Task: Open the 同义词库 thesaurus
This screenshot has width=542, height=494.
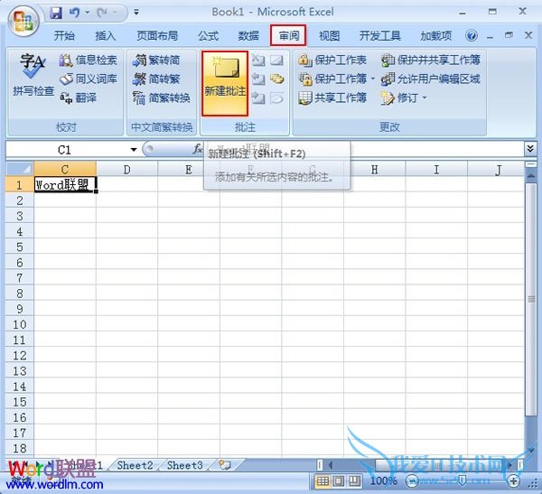Action: (x=88, y=79)
